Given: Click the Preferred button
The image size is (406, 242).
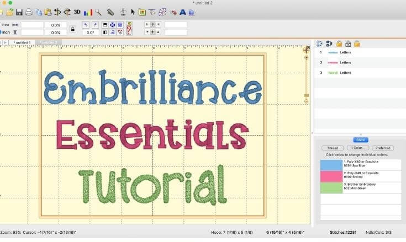Looking at the screenshot, I should click(383, 148).
